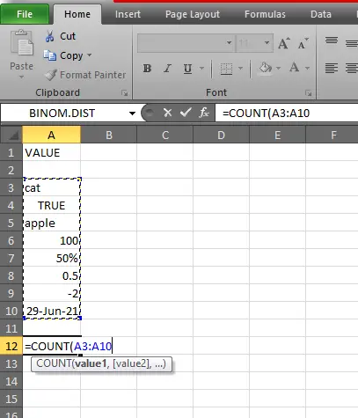This screenshot has width=358, height=418.
Task: Open the File menu button
Action: pos(25,14)
